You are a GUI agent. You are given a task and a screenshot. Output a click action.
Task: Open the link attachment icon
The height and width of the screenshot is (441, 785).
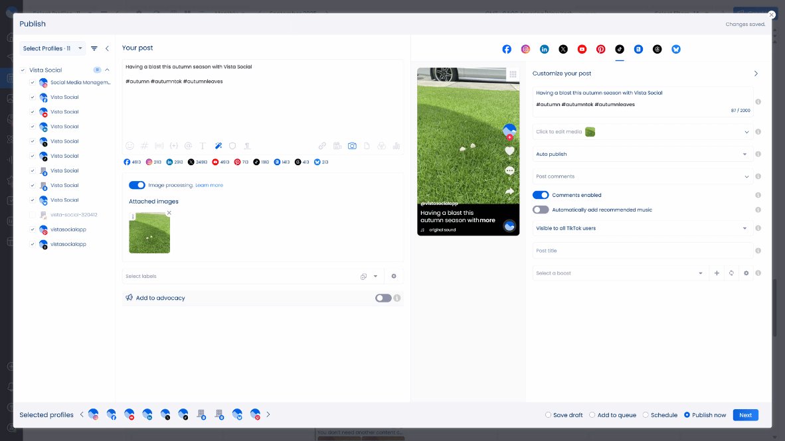click(322, 145)
